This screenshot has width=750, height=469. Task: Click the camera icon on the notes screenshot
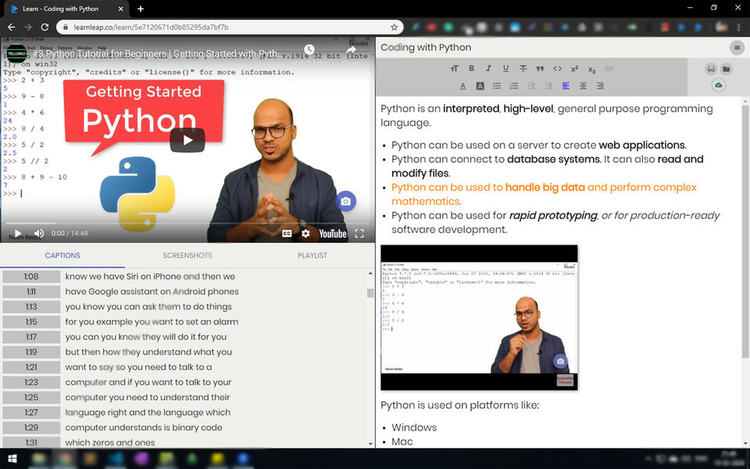561,361
